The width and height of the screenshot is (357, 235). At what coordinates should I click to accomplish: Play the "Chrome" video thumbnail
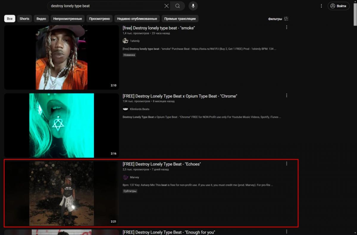pyautogui.click(x=62, y=126)
